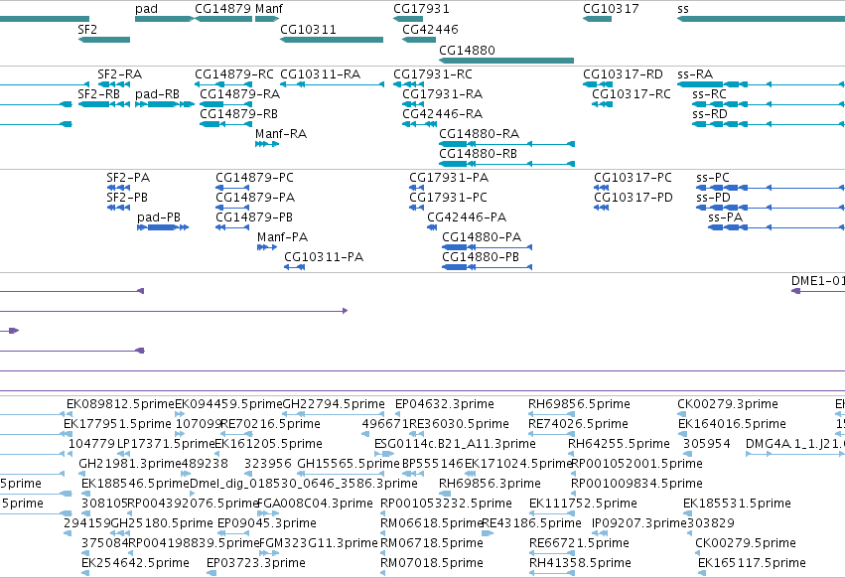Select the SF2 gene feature
Viewport: 845px width, 578px height.
pos(104,40)
